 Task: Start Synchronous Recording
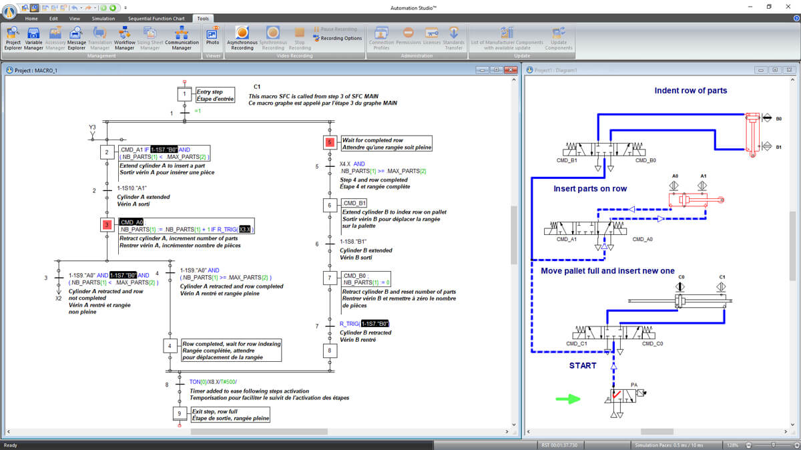point(273,38)
